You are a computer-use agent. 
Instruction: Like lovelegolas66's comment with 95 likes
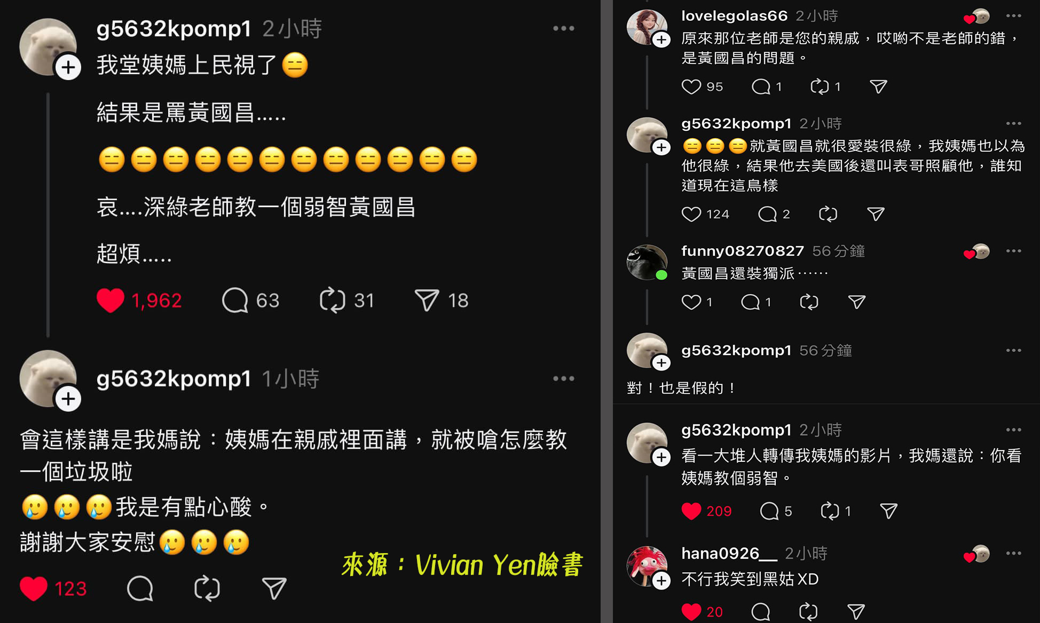[691, 86]
